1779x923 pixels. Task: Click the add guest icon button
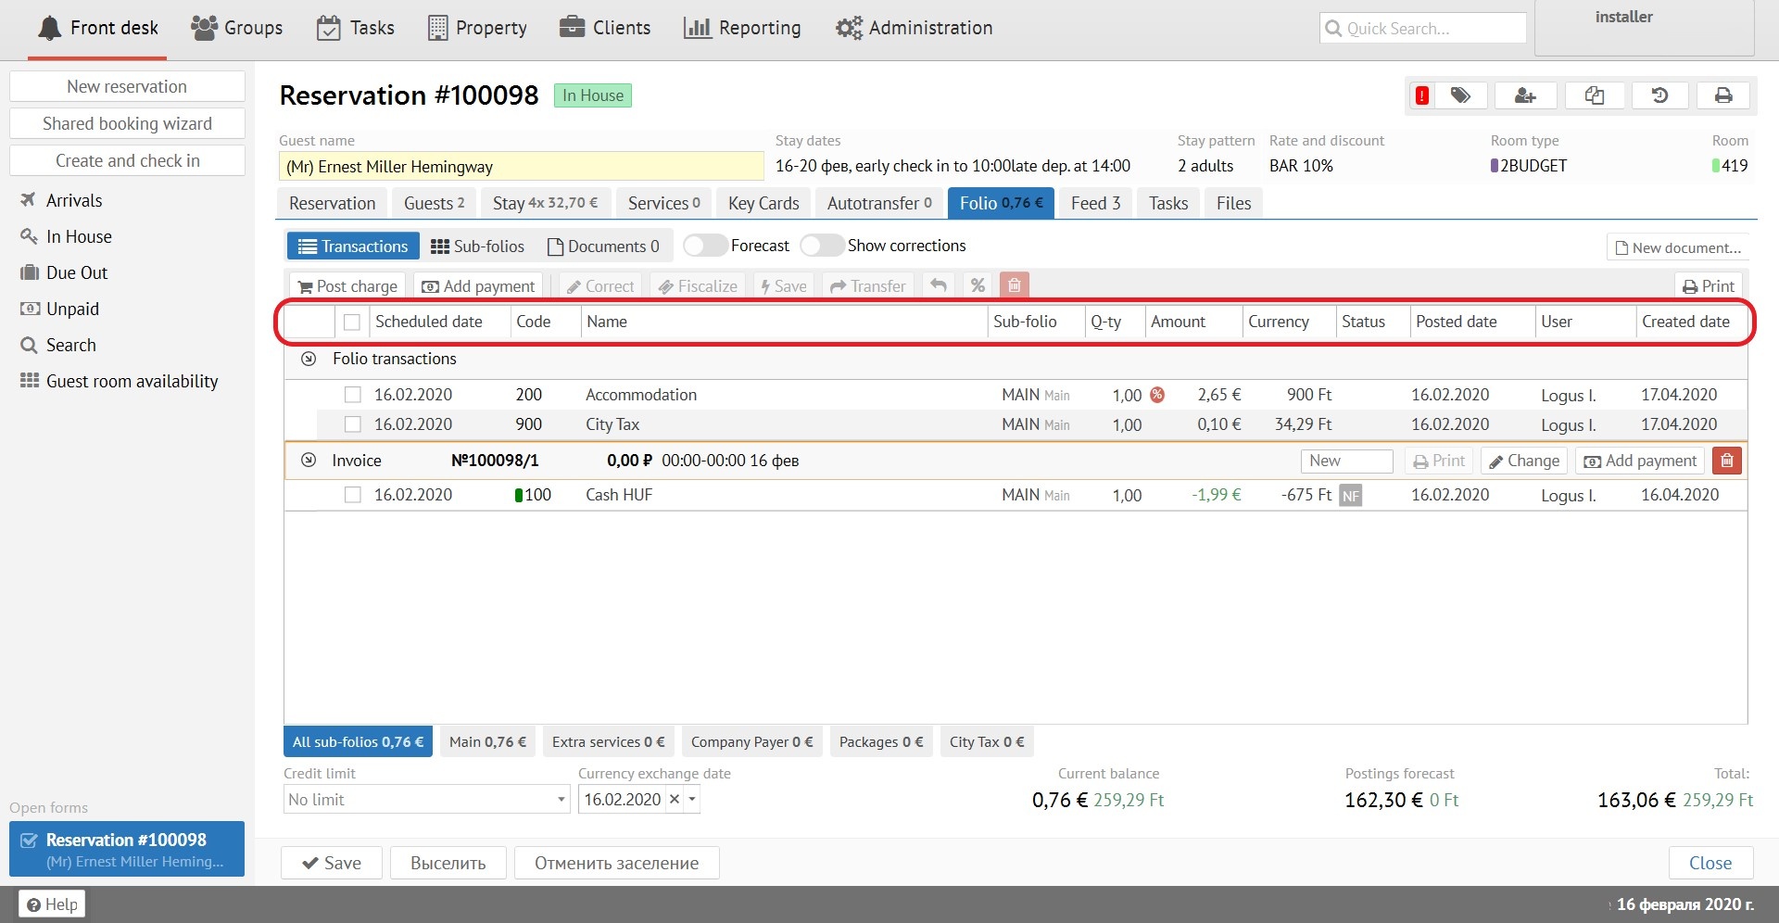tap(1525, 95)
